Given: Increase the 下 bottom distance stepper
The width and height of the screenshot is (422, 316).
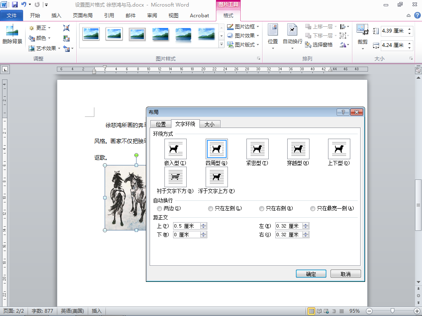Looking at the screenshot, I should tap(204, 233).
